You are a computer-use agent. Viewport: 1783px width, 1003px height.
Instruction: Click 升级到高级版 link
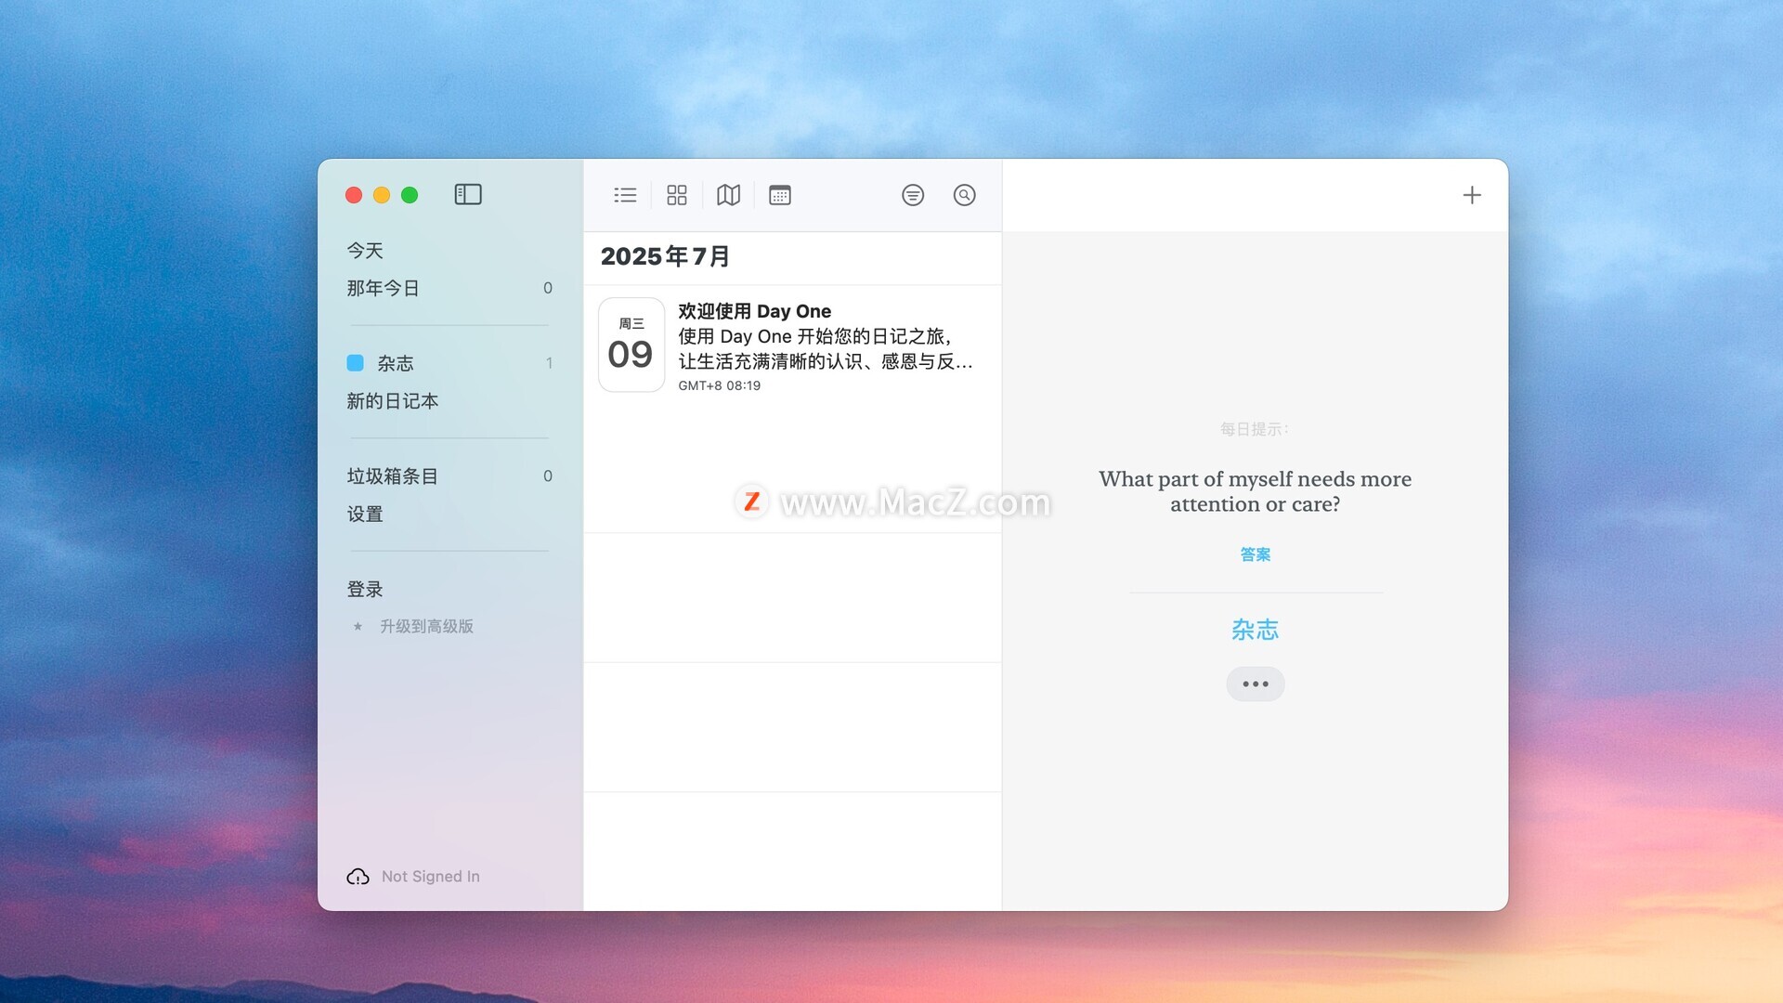point(426,627)
